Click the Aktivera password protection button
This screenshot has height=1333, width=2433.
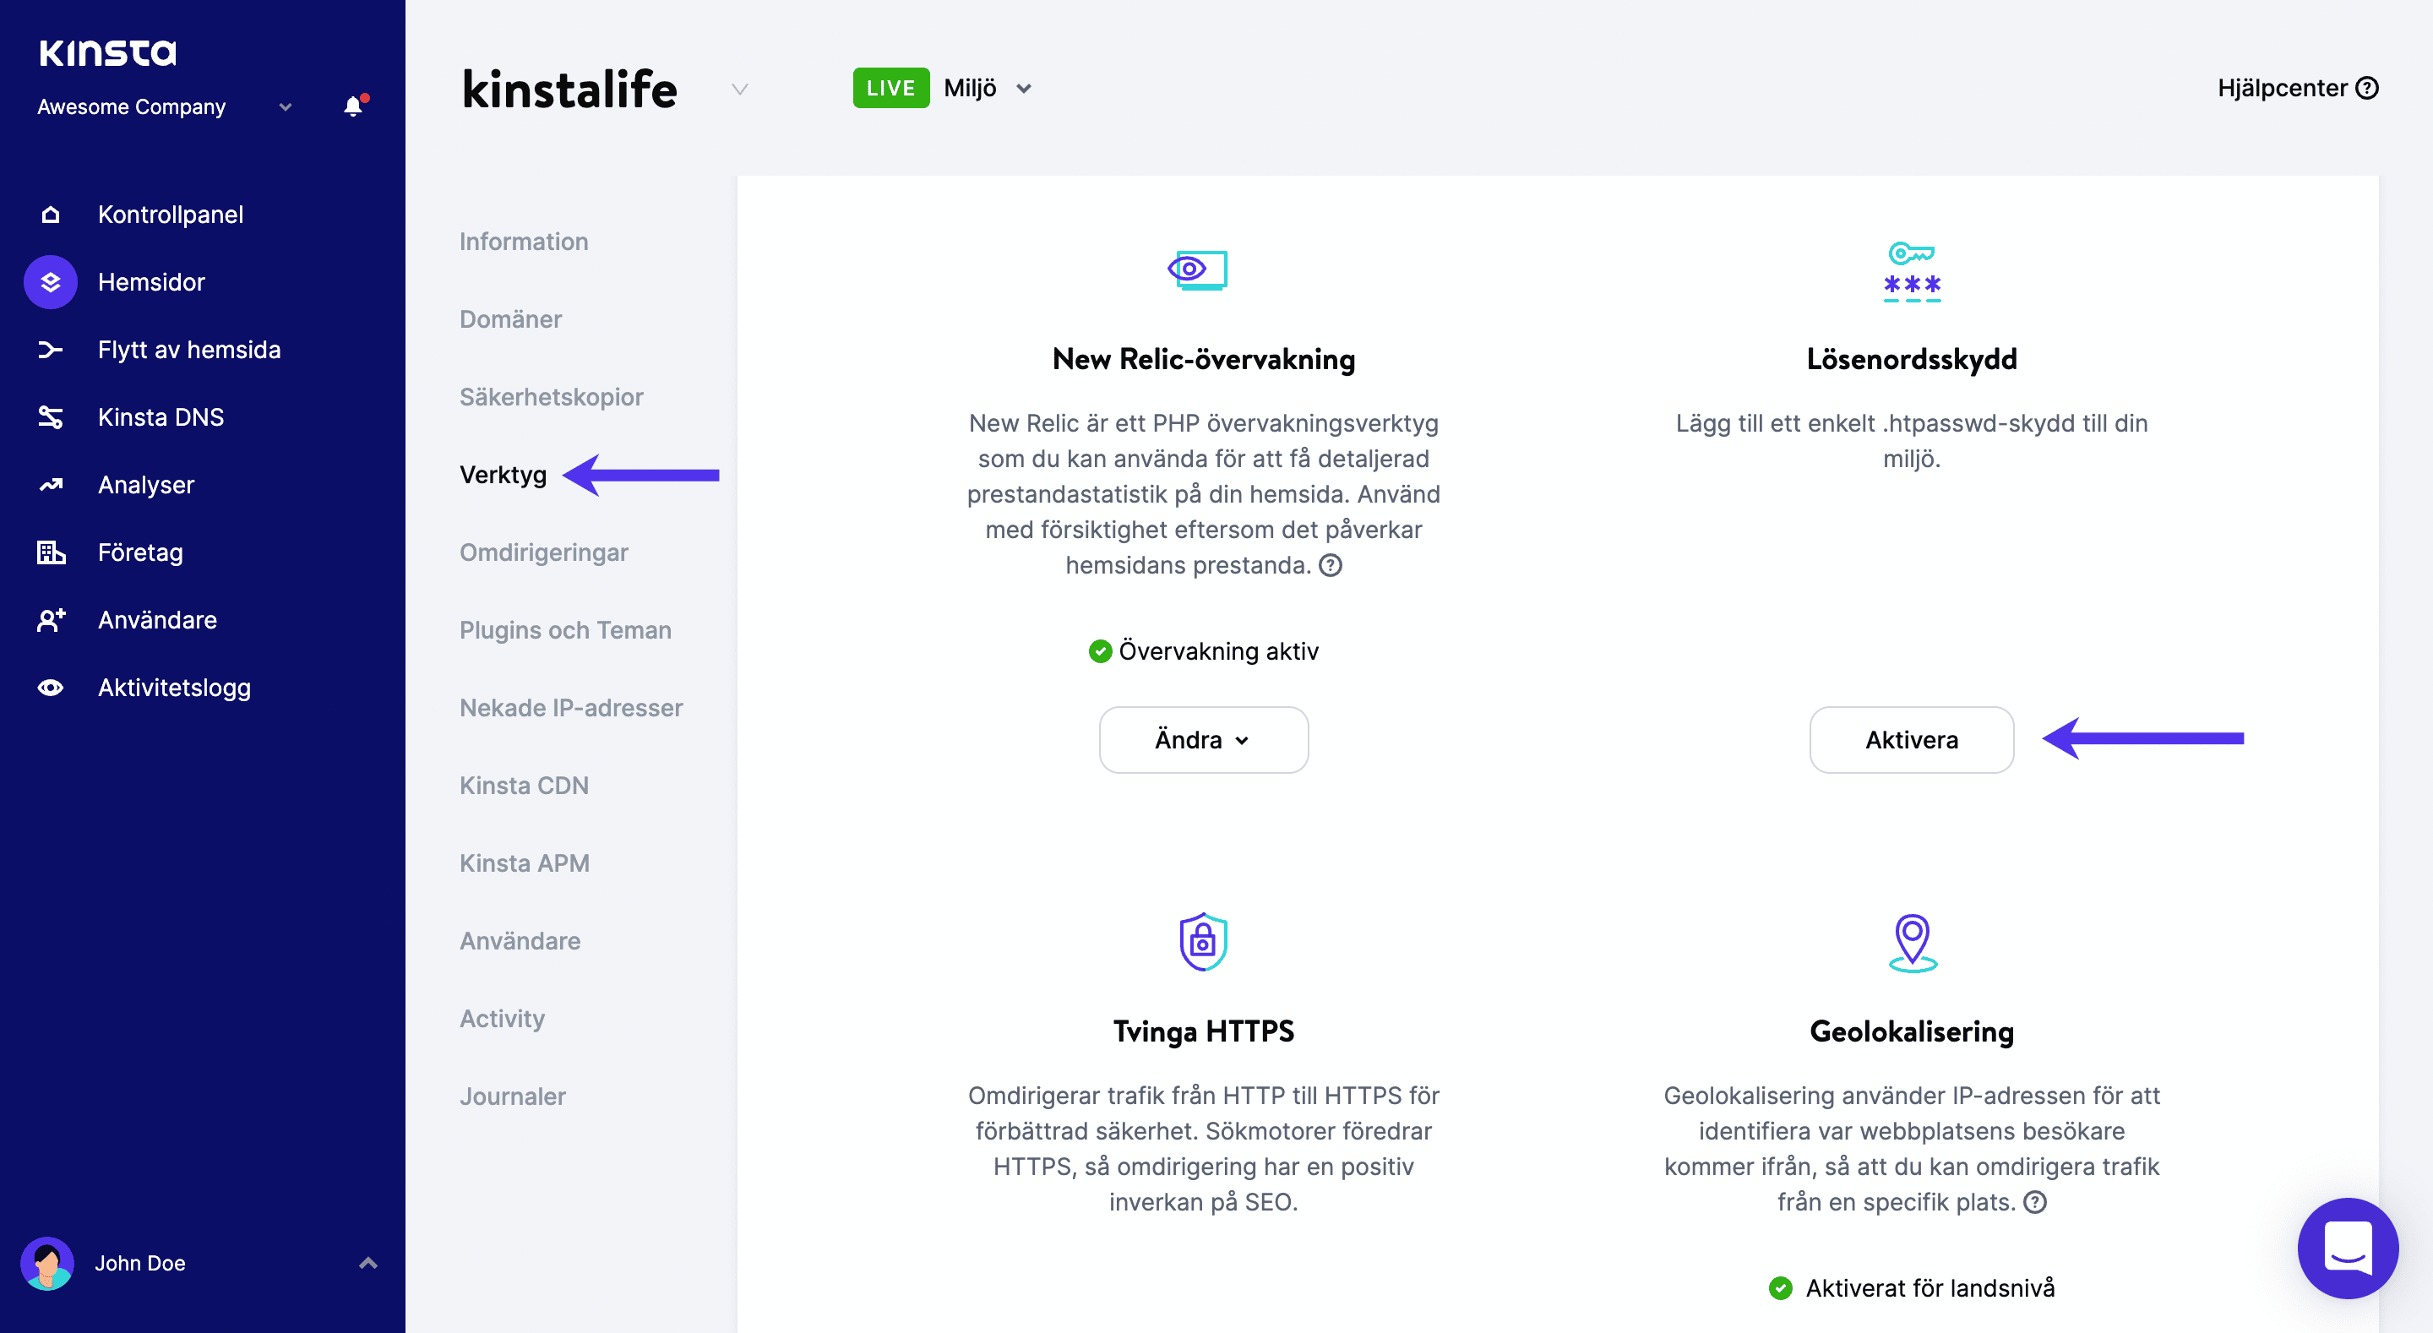(1912, 740)
